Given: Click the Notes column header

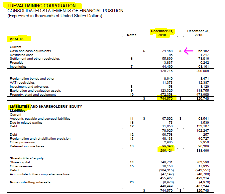Looking at the screenshot, I should pos(132,35).
